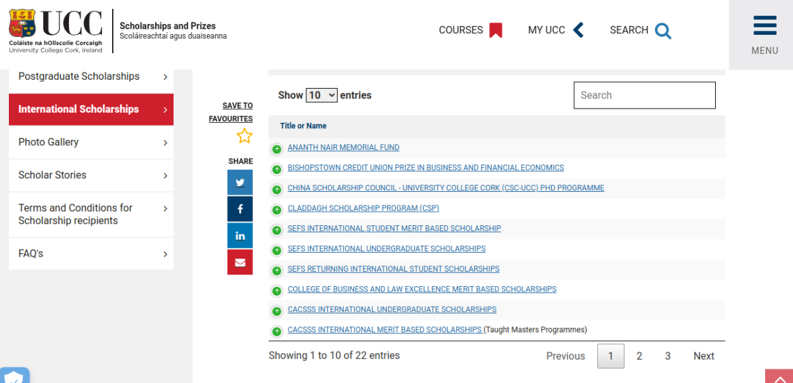Click the table Search input field
This screenshot has height=383, width=793.
click(644, 96)
